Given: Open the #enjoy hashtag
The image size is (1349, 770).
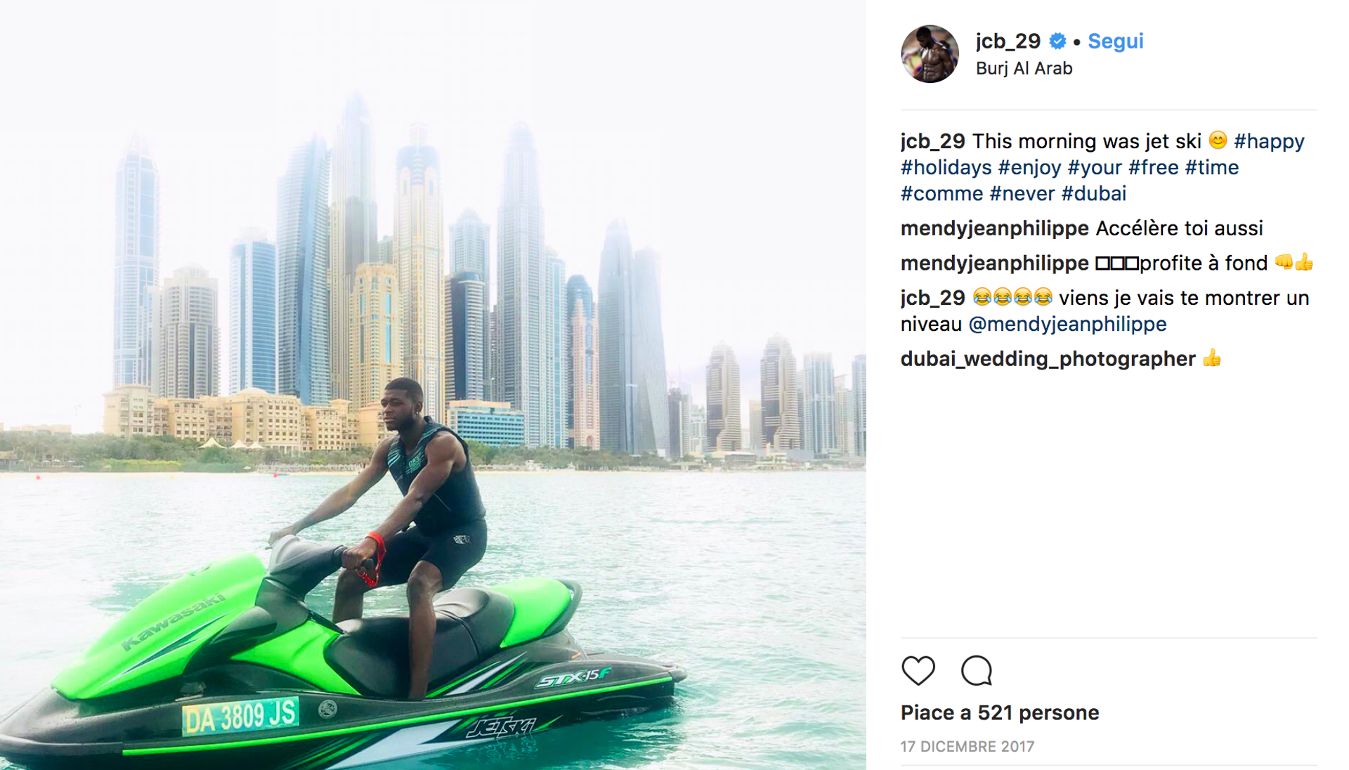Looking at the screenshot, I should pos(1029,168).
